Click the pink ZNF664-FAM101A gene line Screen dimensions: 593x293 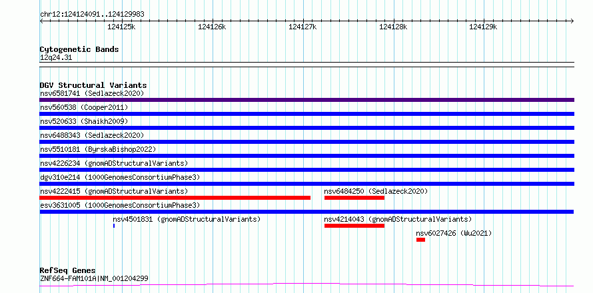pyautogui.click(x=306, y=285)
